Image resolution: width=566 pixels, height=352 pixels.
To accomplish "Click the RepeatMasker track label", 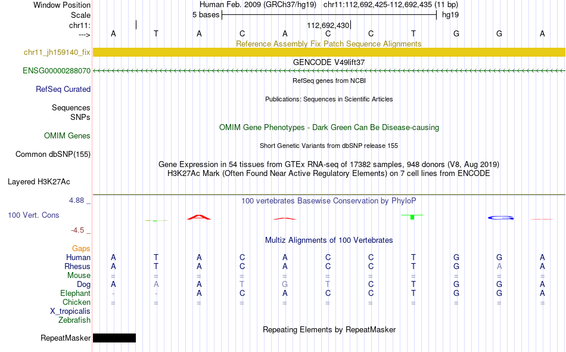I will coord(66,338).
